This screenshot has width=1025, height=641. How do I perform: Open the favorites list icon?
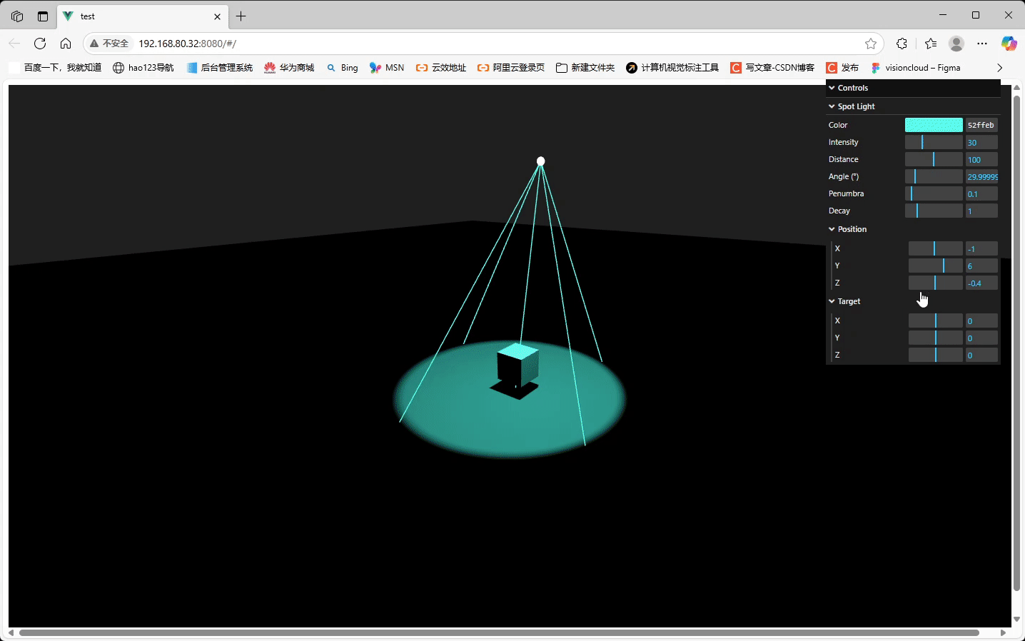tap(931, 44)
